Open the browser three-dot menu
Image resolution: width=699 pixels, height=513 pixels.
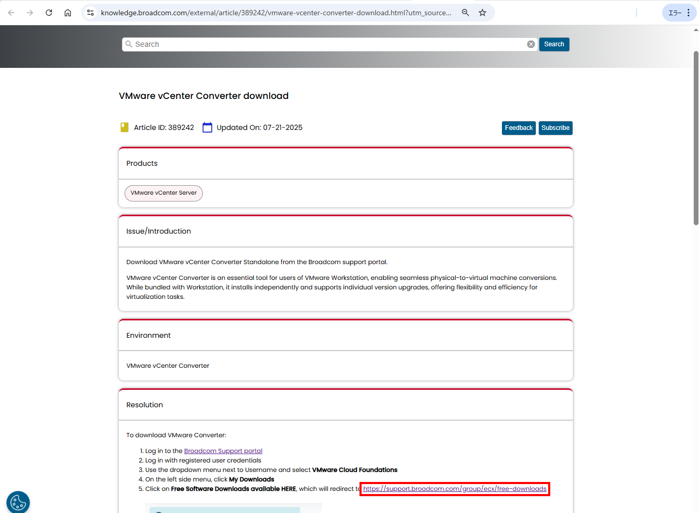point(688,13)
